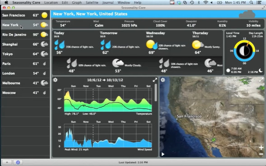Click the Visibility 10 miles reading
Screen dimensions: 266x166
[x=253, y=24]
